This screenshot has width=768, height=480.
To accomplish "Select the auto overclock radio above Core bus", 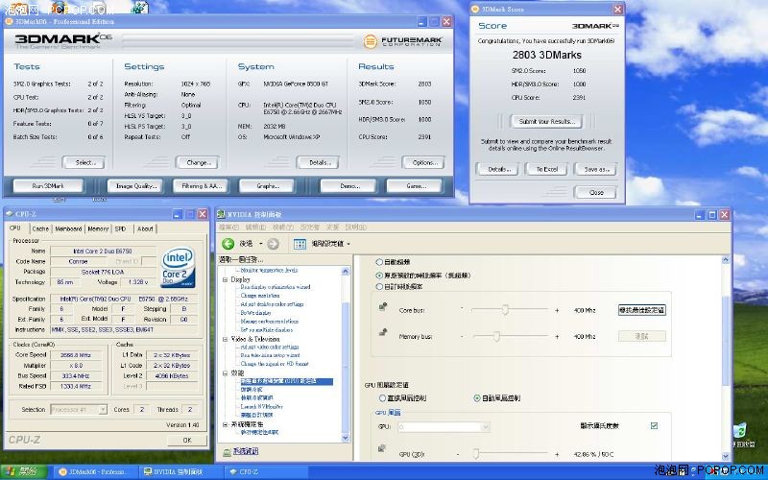I will pyautogui.click(x=379, y=262).
